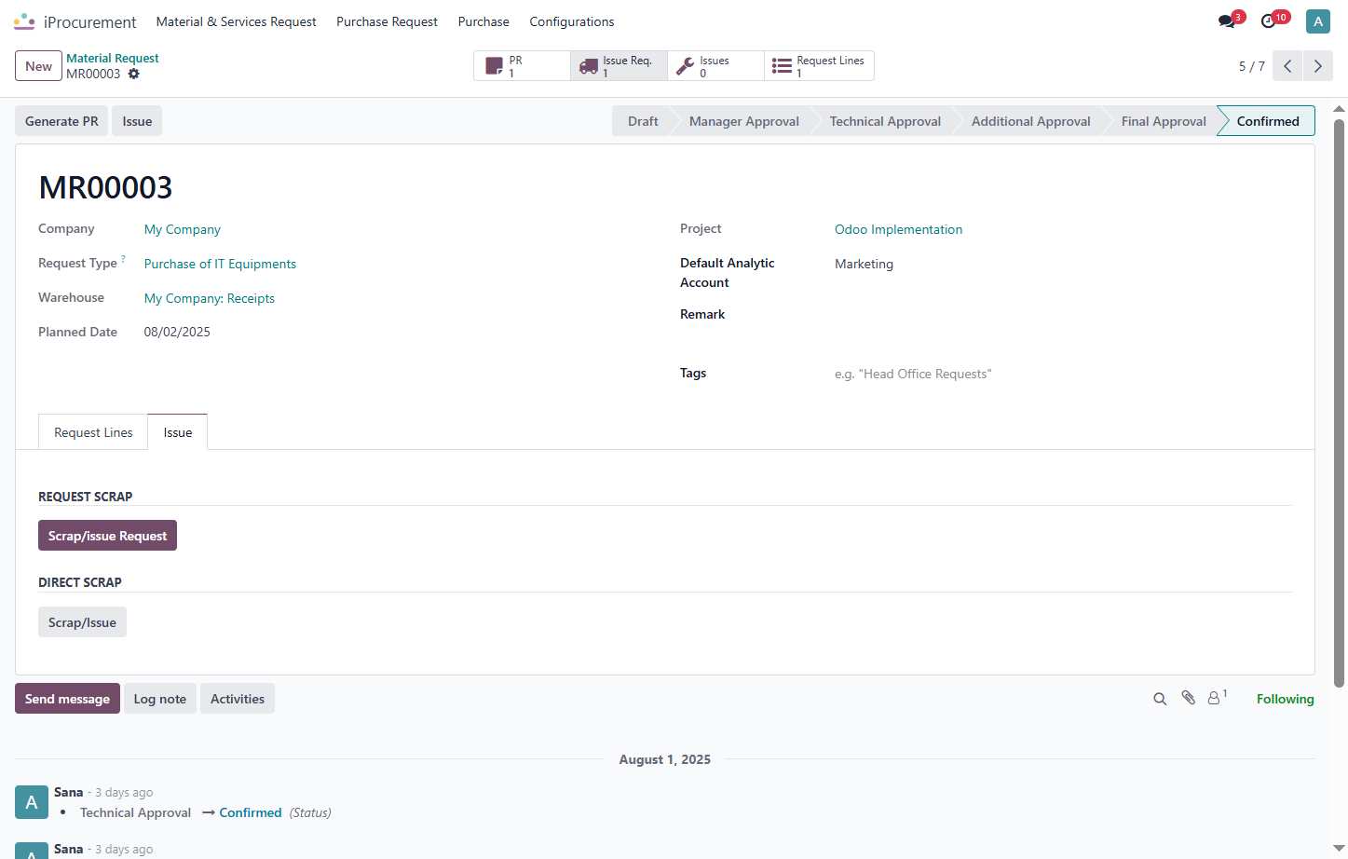
Task: Open the Purchase Request menu
Action: point(387,21)
